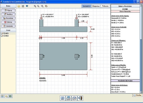Minimize the Fundaciones Combinadas window
Screen dimensions: 143x103
pos(135,2)
